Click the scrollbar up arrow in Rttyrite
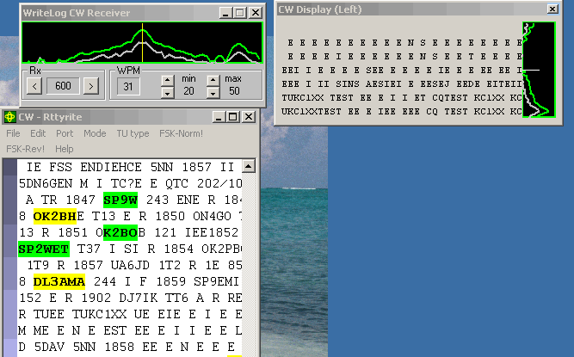This screenshot has height=357, width=574. coord(248,166)
